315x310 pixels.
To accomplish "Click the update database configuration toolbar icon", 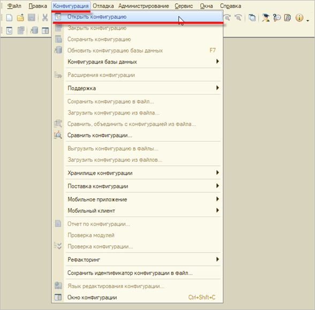I will pos(34,31).
